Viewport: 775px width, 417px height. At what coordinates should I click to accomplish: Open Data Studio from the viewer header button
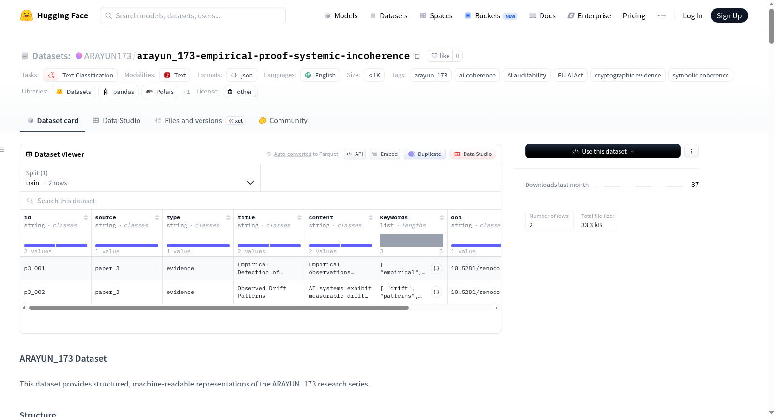coord(473,154)
